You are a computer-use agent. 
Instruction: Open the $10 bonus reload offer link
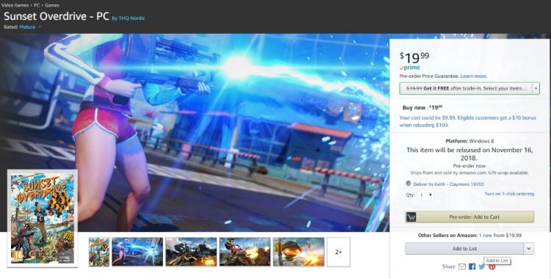(468, 121)
